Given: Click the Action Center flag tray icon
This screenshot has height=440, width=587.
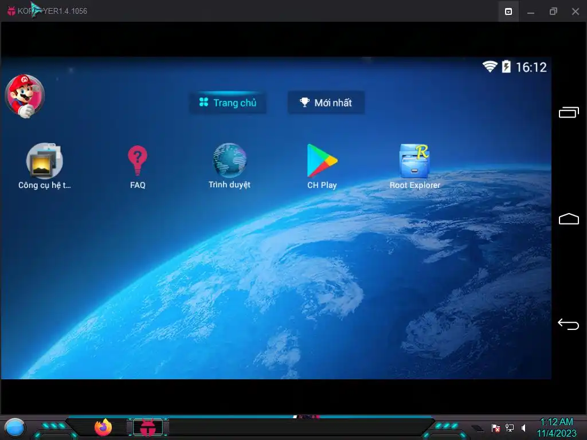Looking at the screenshot, I should tap(496, 428).
